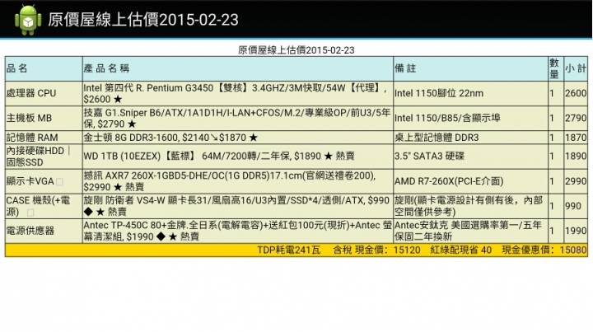This screenshot has width=593, height=332.
Task: Click the 技嘉 G1.Sniper B6 product entry
Action: pos(237,119)
